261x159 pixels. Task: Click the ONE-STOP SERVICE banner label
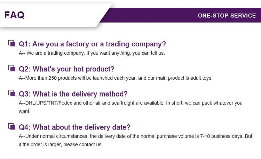tap(227, 16)
